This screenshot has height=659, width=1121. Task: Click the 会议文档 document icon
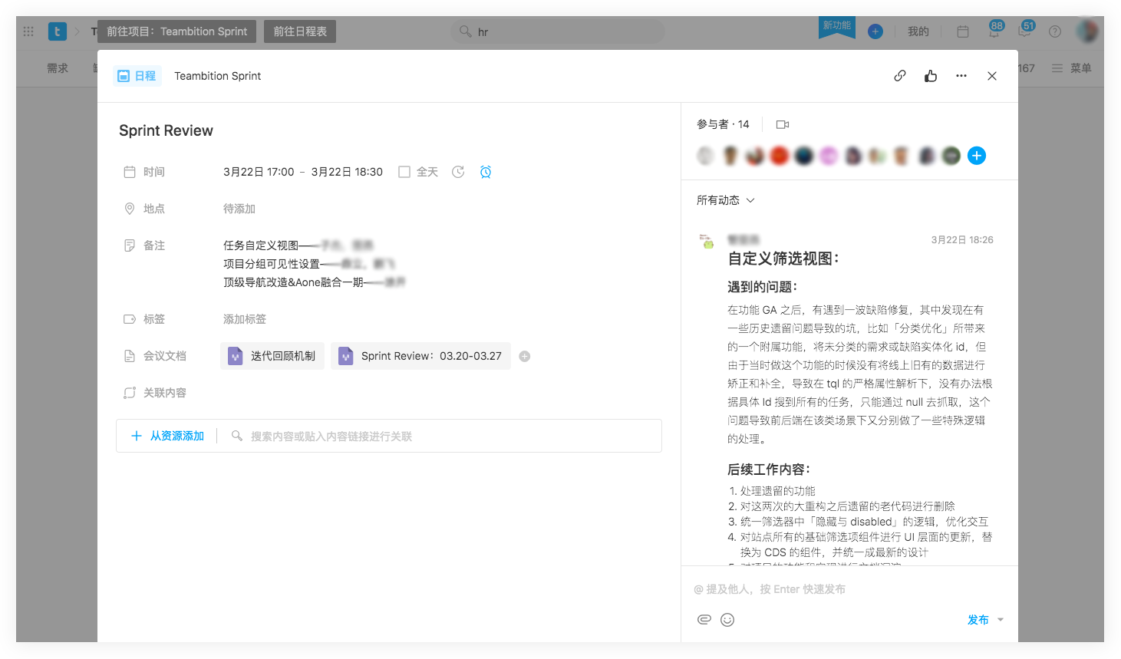point(130,356)
